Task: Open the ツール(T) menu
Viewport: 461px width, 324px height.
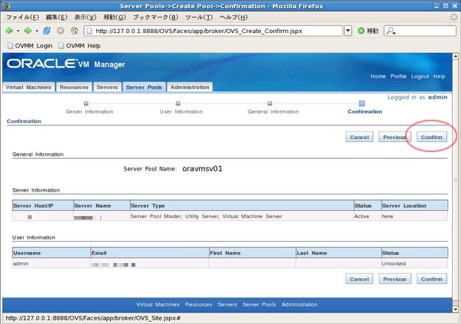Action: [199, 18]
